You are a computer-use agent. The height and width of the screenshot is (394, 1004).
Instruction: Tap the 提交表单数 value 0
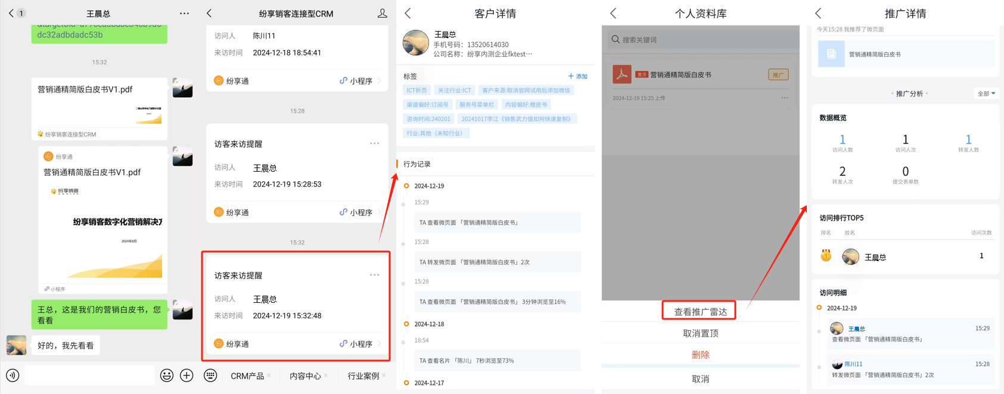click(x=906, y=172)
